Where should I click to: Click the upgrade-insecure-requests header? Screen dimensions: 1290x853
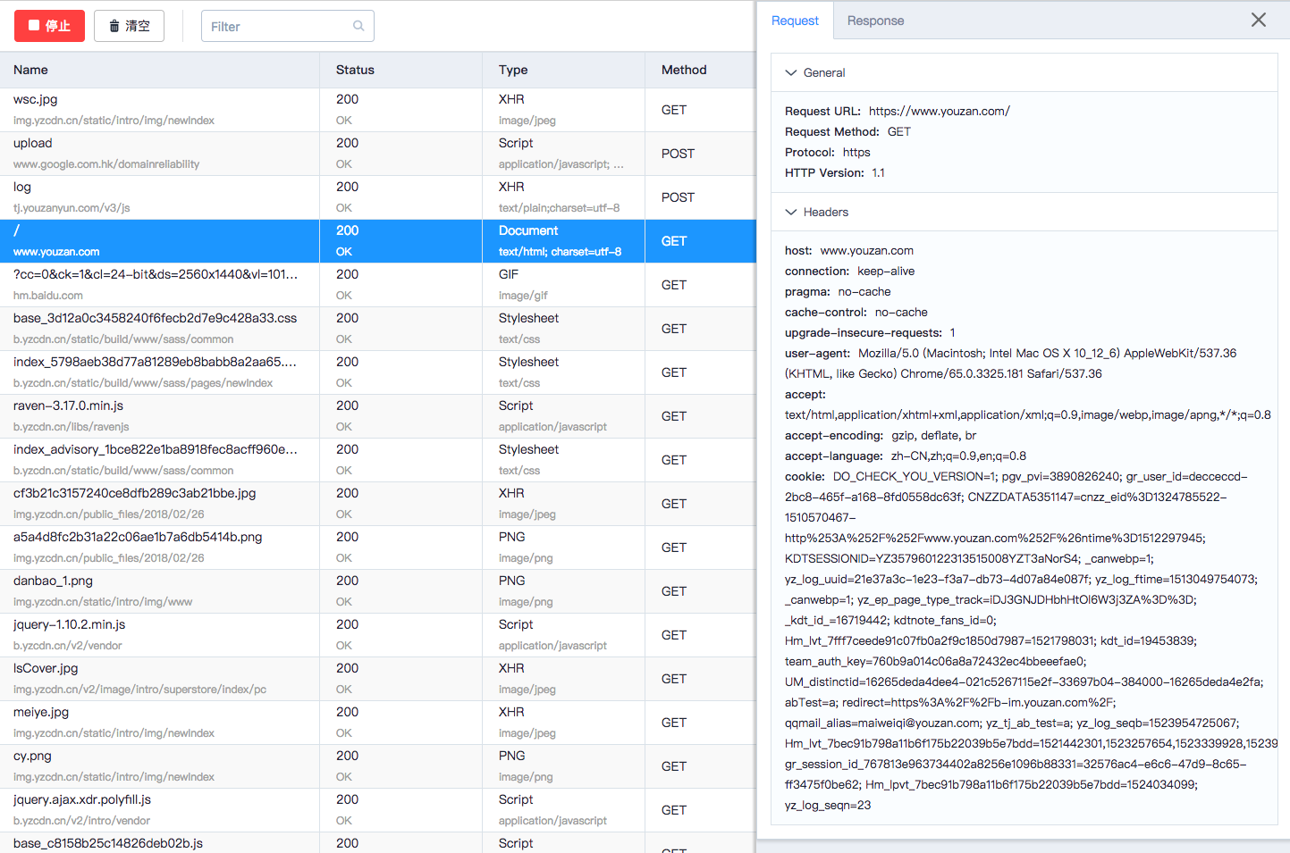[x=871, y=332]
